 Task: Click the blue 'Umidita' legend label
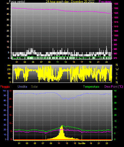click(x=22, y=87)
